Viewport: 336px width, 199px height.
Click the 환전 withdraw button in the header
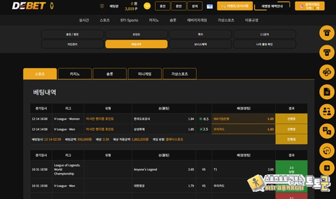click(178, 6)
